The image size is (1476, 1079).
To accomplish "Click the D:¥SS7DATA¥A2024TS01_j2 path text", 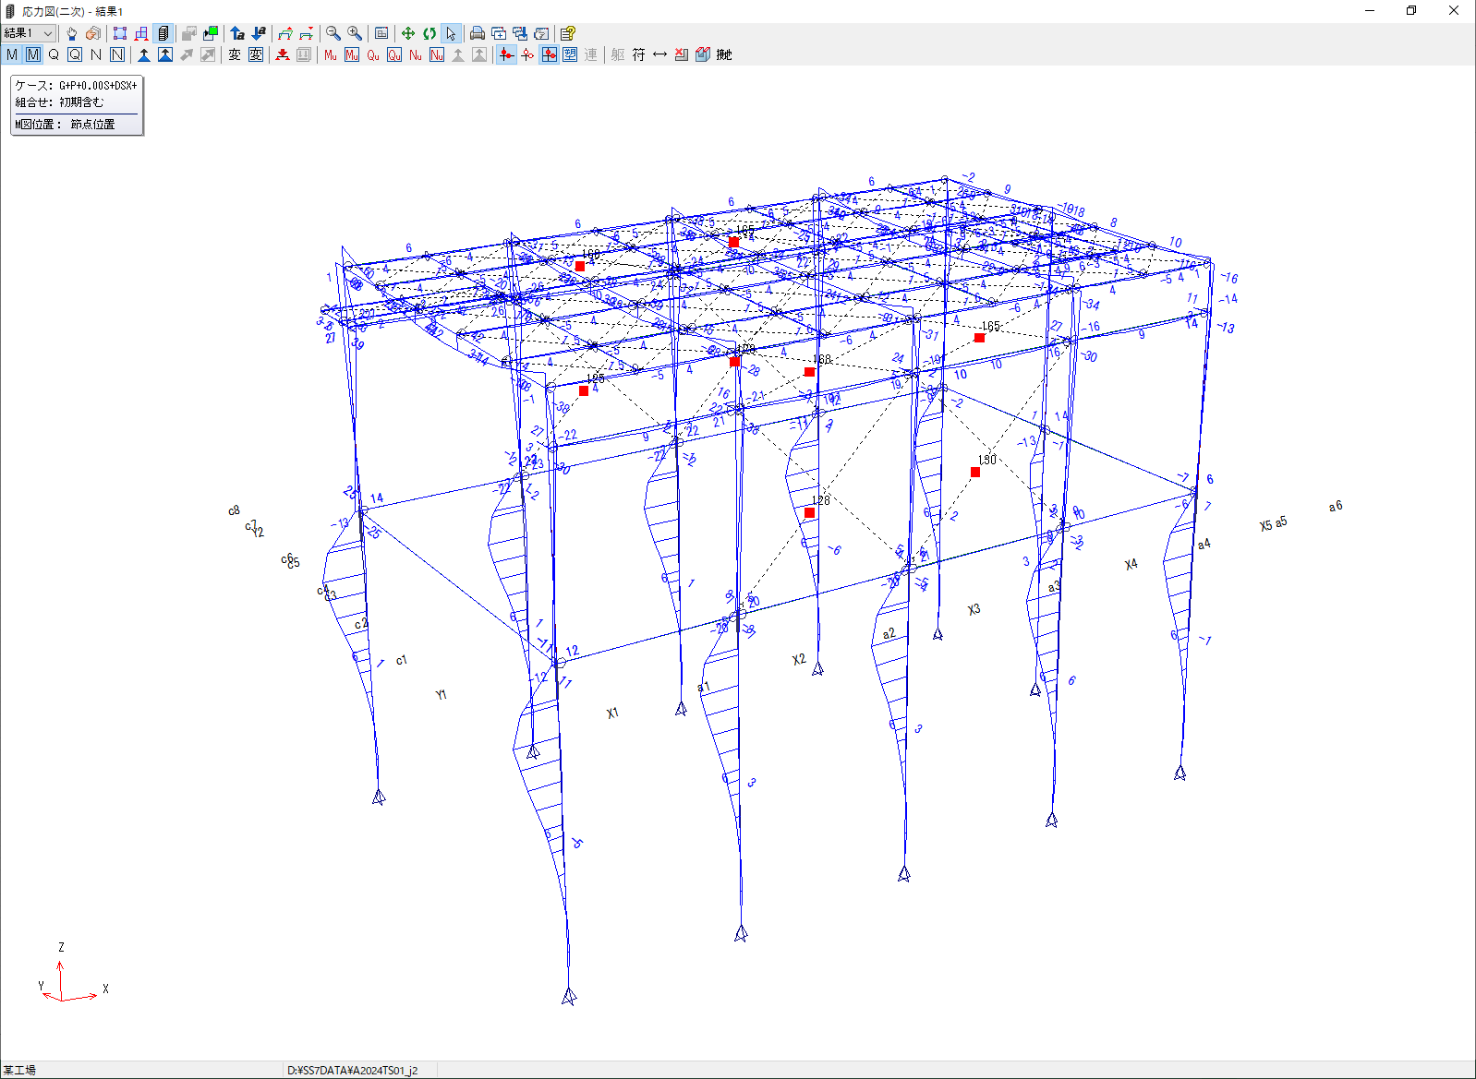I will point(352,1071).
